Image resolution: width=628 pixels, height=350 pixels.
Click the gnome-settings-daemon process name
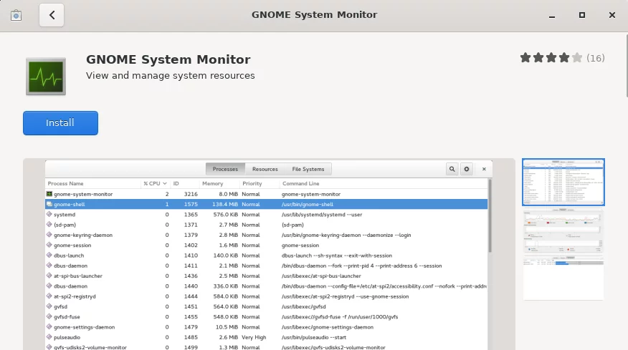click(85, 327)
